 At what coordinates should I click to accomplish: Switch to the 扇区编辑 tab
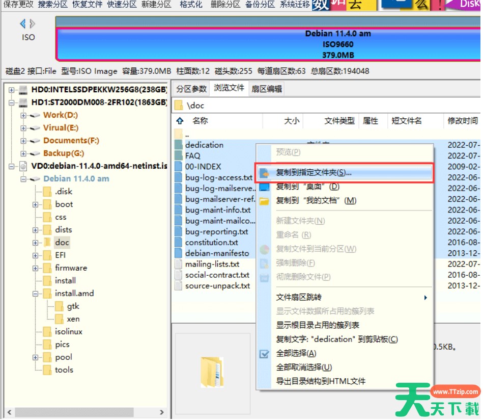click(267, 89)
